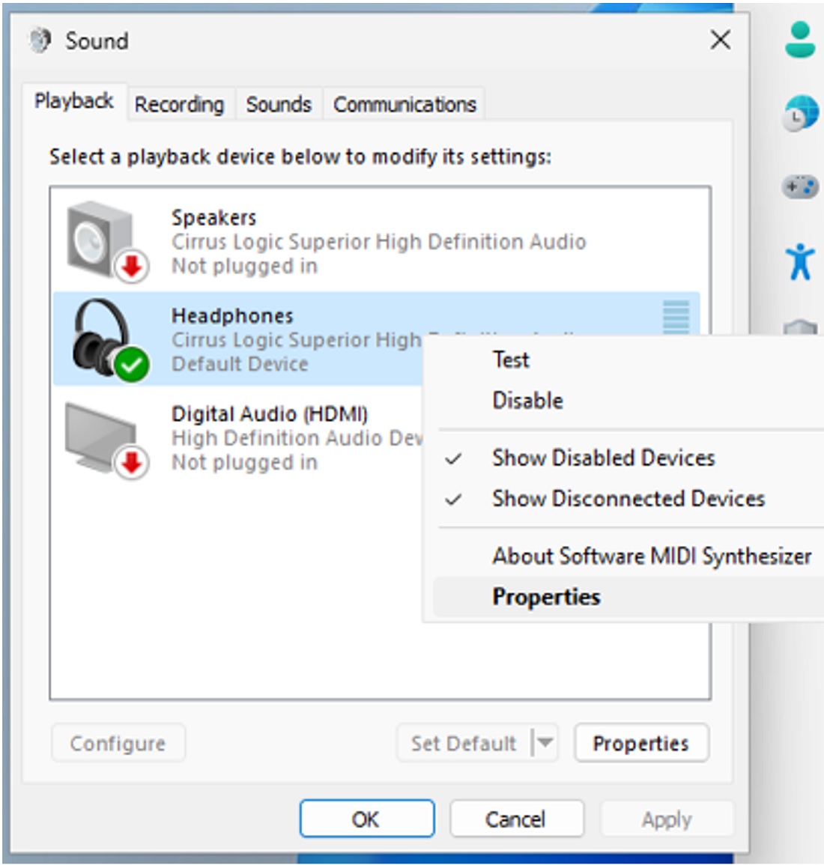Open the game controller sidebar icon

coord(799,186)
